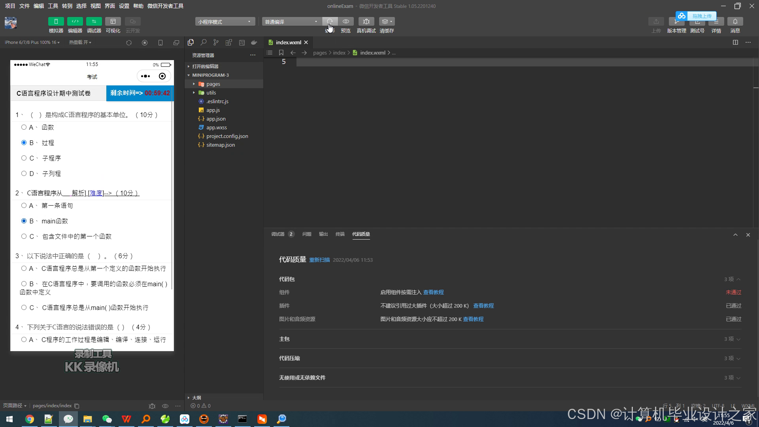759x427 pixels.
Task: Open the 小程序模式 mode dropdown
Action: coord(225,22)
